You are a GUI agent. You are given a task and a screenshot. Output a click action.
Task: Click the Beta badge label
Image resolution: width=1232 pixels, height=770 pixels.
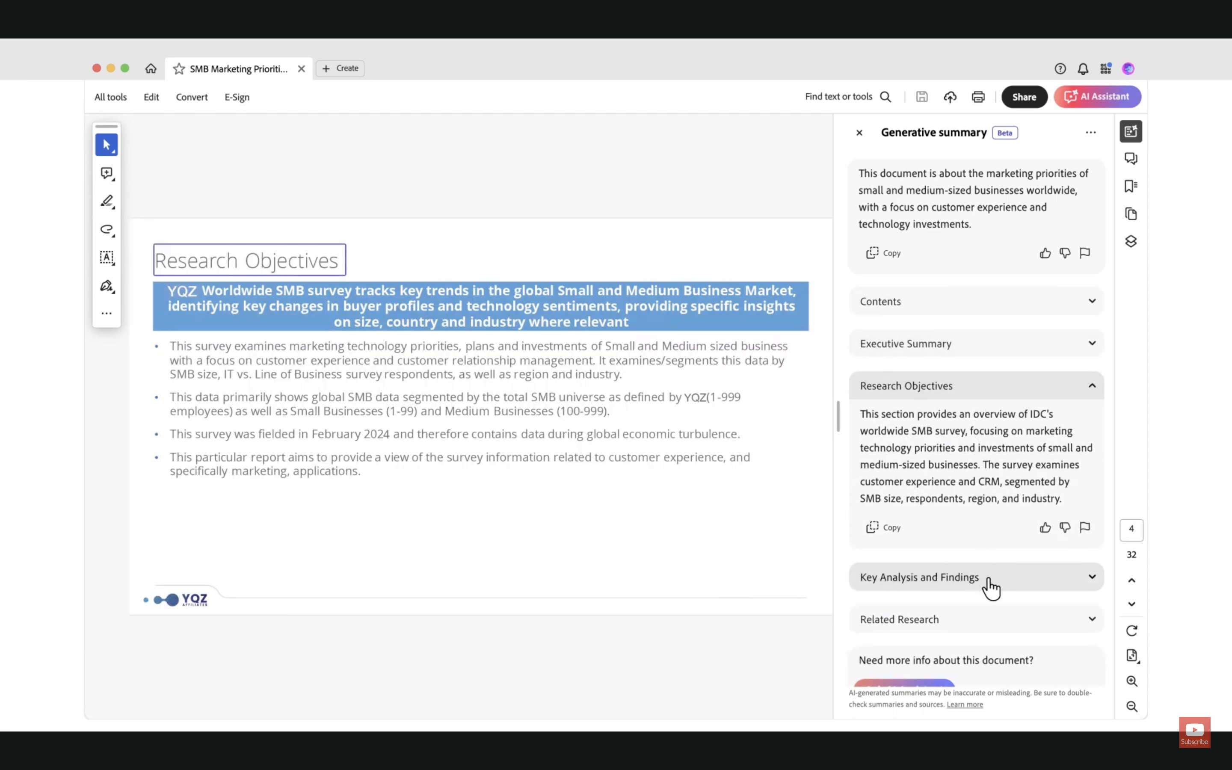pyautogui.click(x=1004, y=133)
